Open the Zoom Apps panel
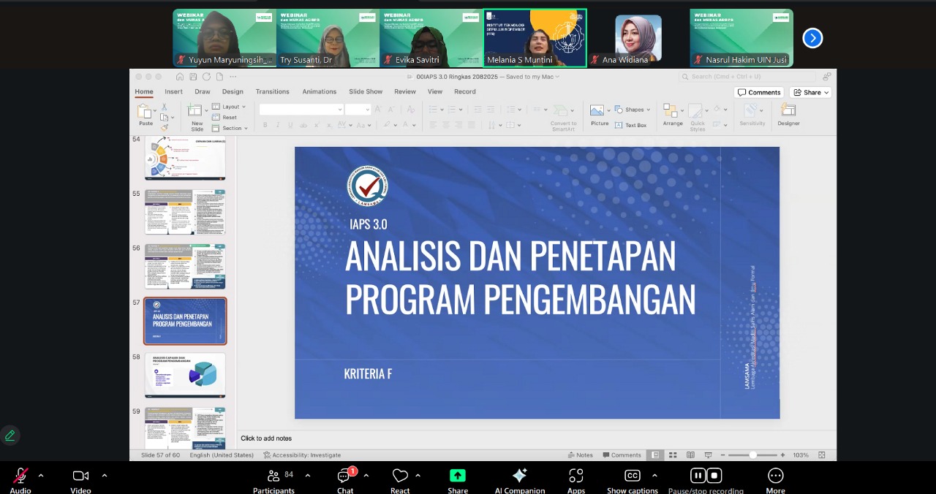This screenshot has width=936, height=494. pos(576,476)
